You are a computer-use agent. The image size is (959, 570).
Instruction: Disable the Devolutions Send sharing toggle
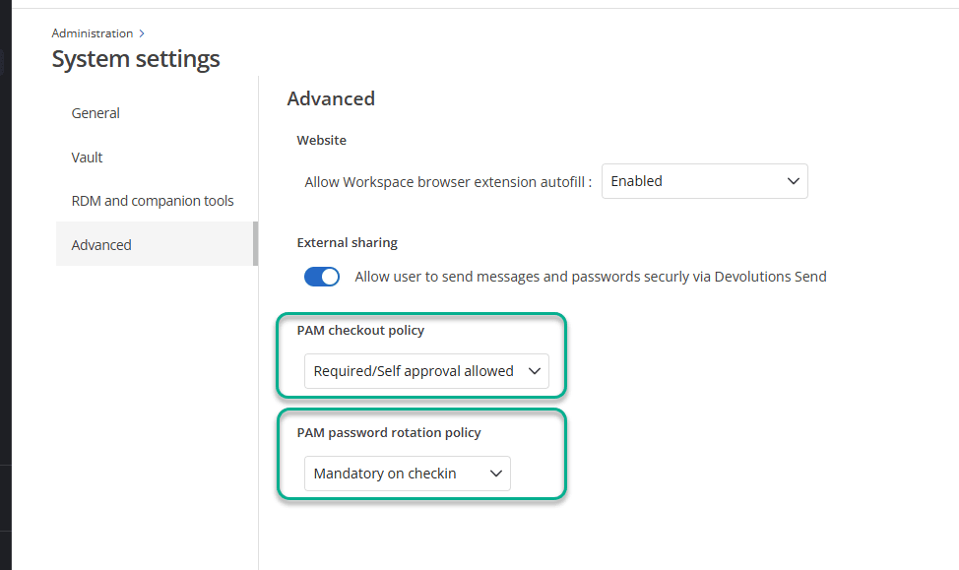point(322,277)
